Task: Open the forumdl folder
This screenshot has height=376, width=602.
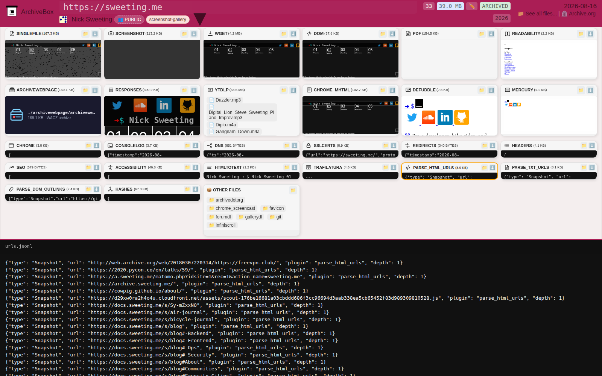Action: 220,217
